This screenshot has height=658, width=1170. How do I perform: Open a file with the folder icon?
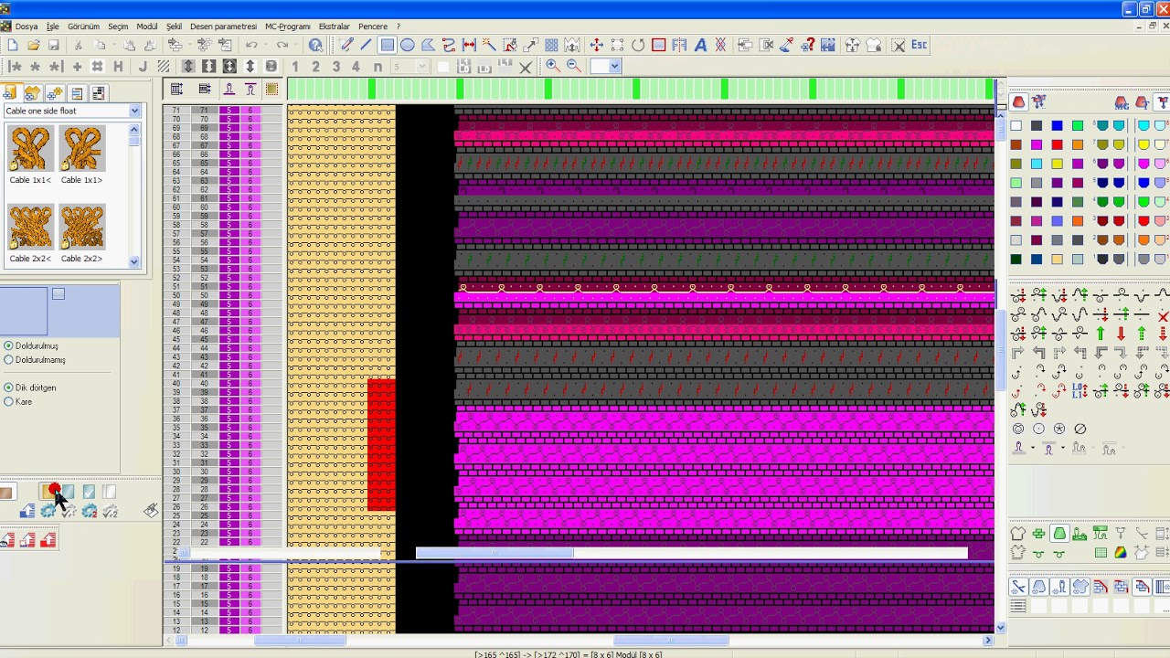click(x=33, y=45)
